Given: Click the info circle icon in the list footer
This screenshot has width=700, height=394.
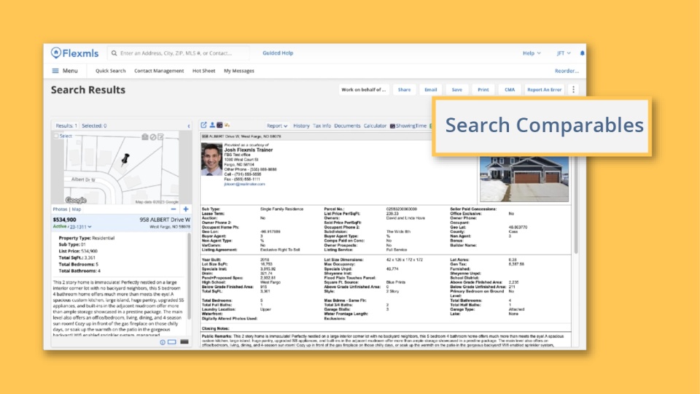Looking at the screenshot, I should click(163, 342).
